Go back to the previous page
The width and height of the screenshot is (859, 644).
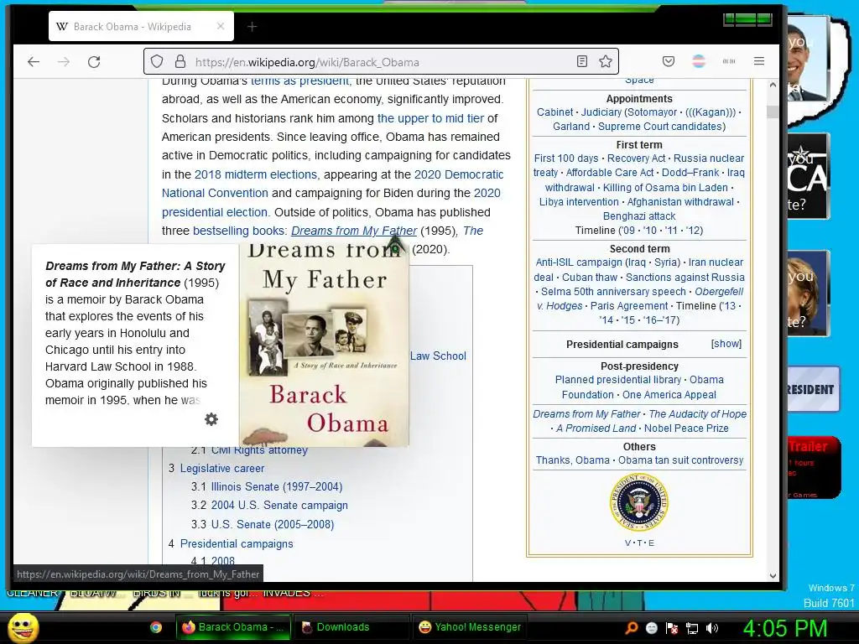pos(34,61)
